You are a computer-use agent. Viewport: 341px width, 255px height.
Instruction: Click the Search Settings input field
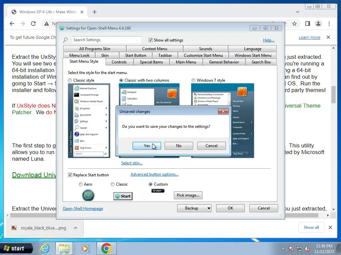point(106,40)
